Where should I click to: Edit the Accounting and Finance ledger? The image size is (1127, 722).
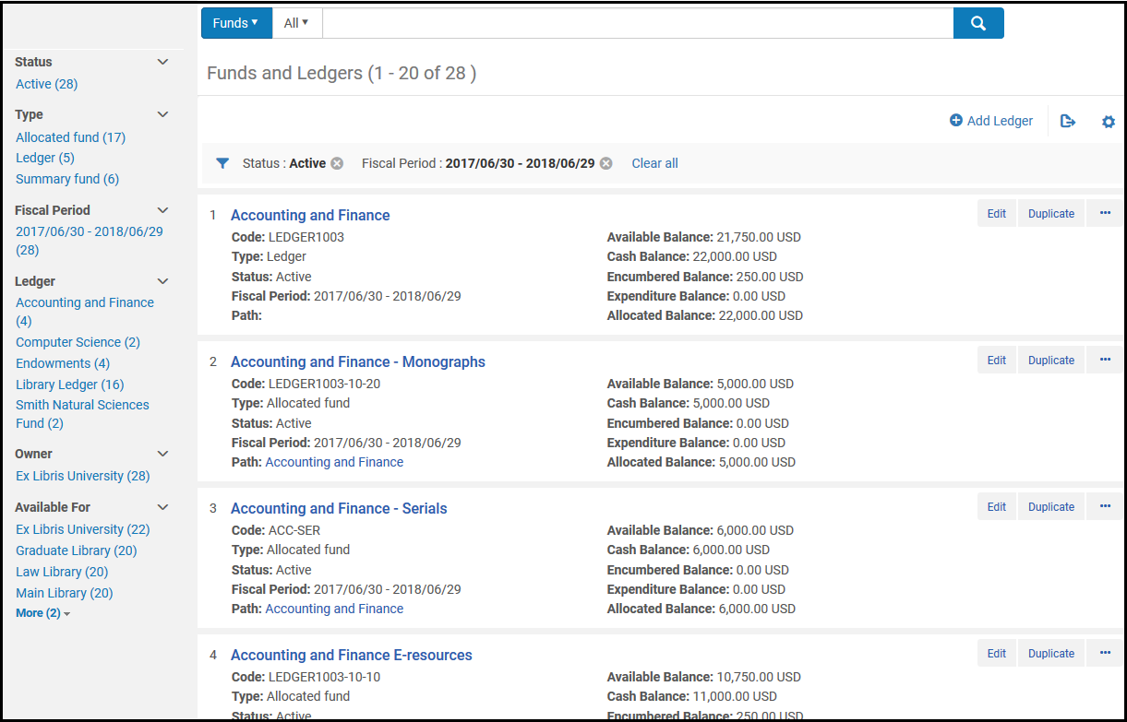pos(997,213)
